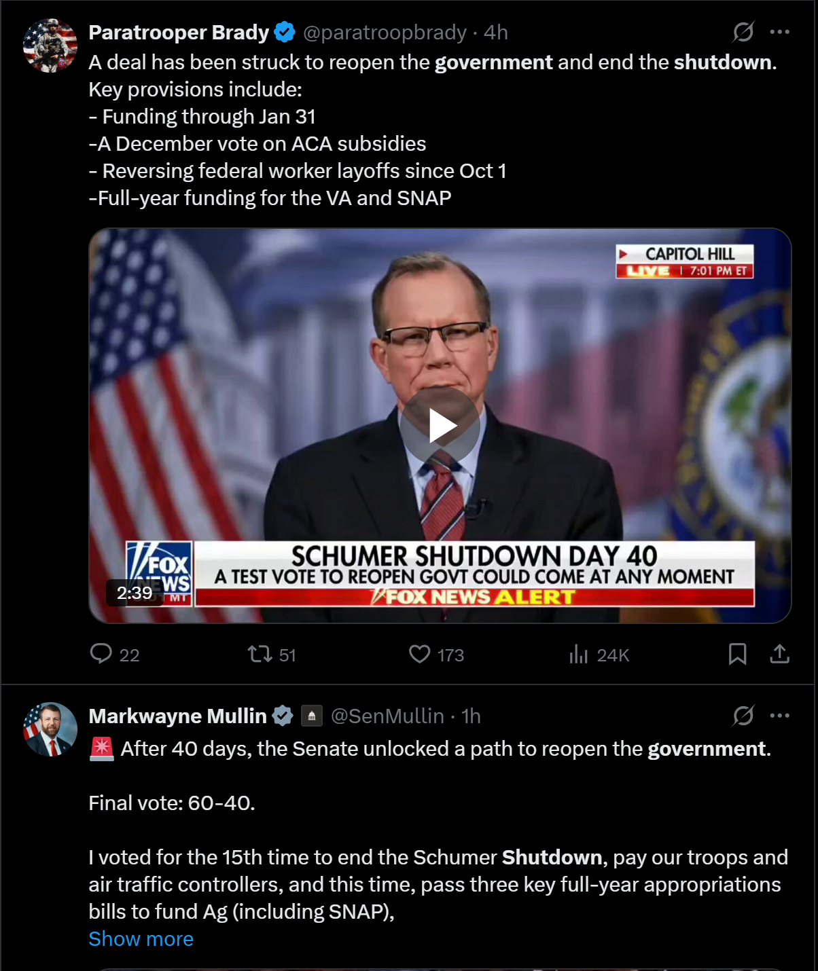Open the post via its 4h timestamp
The image size is (818, 971).
[496, 33]
